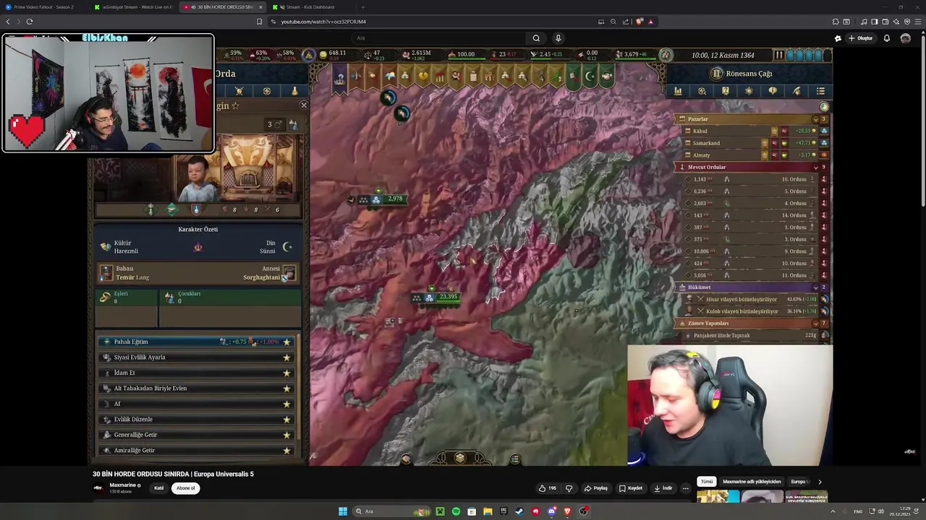The height and width of the screenshot is (520, 926).
Task: Click the Paylaş share button
Action: [596, 488]
